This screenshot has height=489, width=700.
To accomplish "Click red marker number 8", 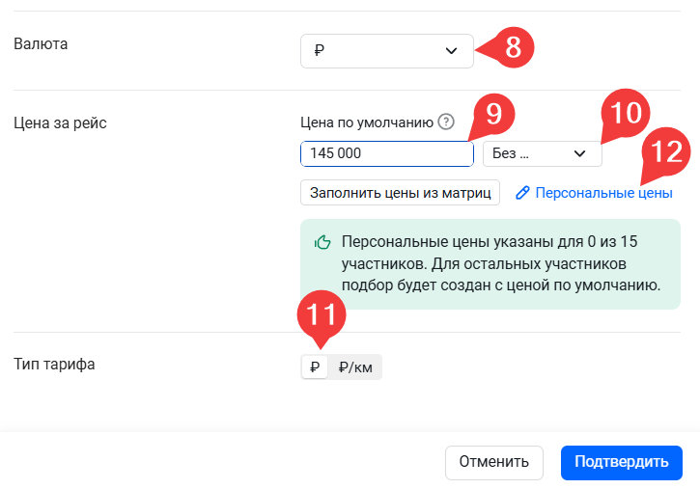I will tap(512, 48).
